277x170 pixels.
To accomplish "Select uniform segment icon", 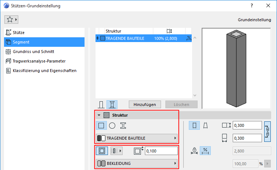I will click(x=194, y=125).
